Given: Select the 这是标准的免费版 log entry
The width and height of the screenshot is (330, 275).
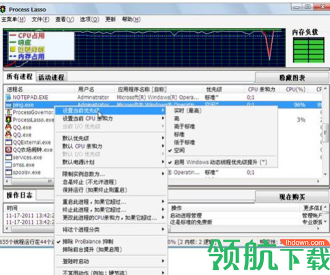Looking at the screenshot, I should 191,222.
